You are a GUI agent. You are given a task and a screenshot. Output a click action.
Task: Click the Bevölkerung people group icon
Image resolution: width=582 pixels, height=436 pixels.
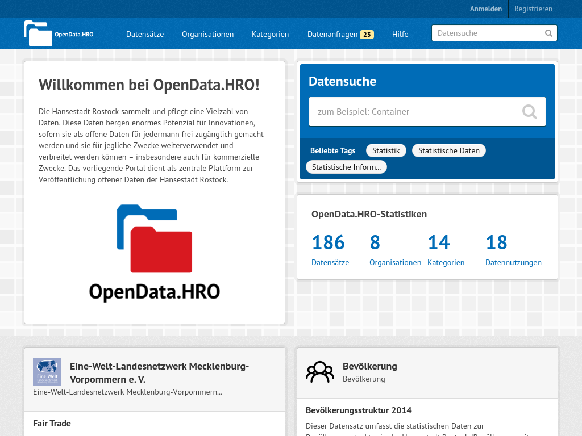319,372
